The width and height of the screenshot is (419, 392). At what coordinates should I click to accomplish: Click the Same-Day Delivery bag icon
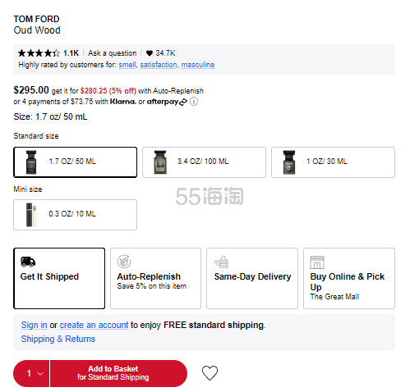221,262
